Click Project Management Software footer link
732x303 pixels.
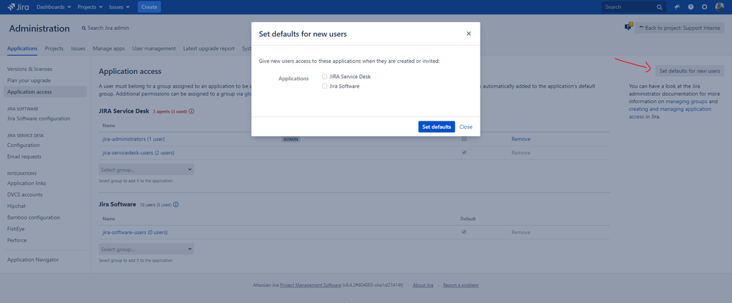[311, 285]
